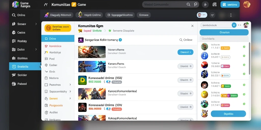Image resolution: width=261 pixels, height=130 pixels.
Task: Click the Pabeed icon in left sidebar
Action: [x=14, y=84]
